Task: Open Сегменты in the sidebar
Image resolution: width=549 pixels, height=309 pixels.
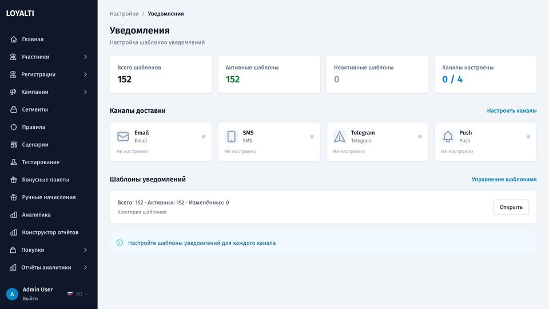Action: 49,109
